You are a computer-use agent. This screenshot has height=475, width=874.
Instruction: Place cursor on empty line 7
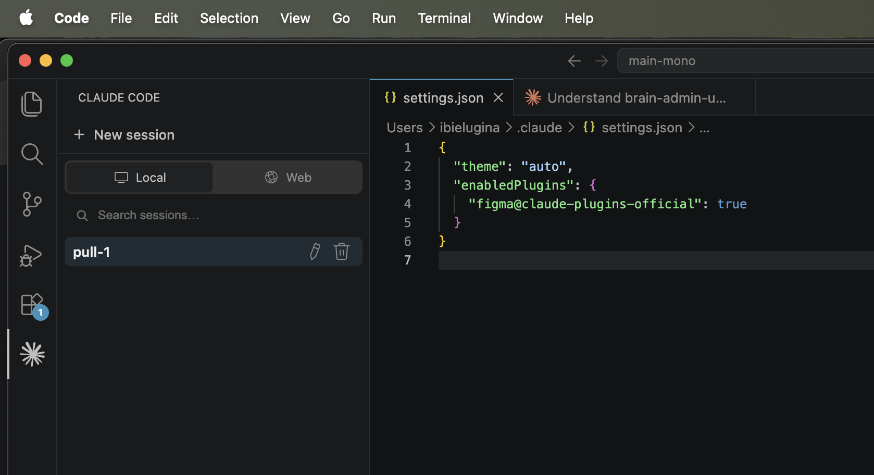656,260
